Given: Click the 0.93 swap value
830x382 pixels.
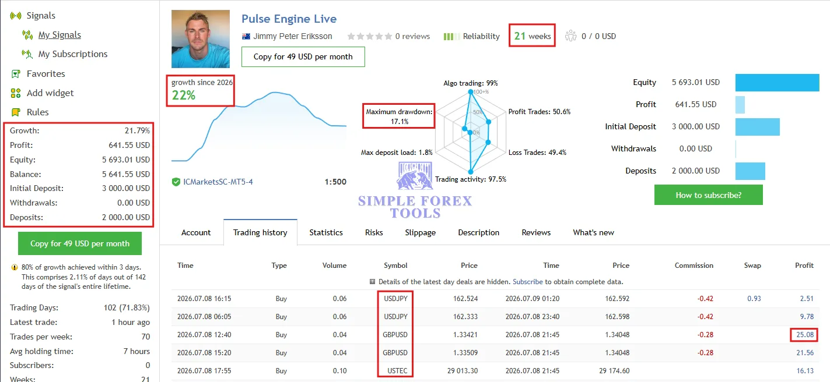Looking at the screenshot, I should pos(754,299).
